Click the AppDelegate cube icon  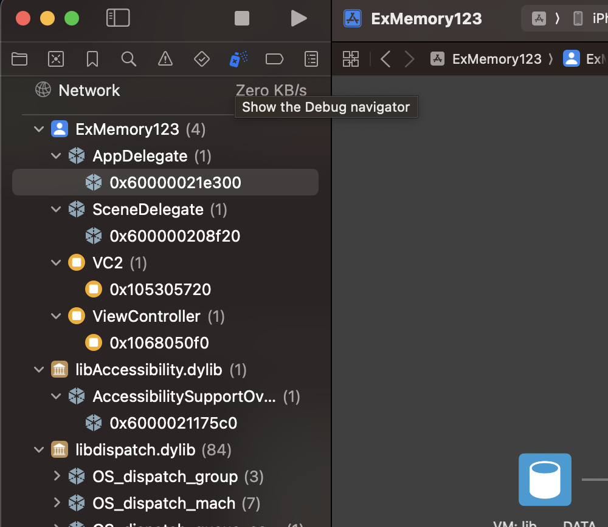pos(77,155)
